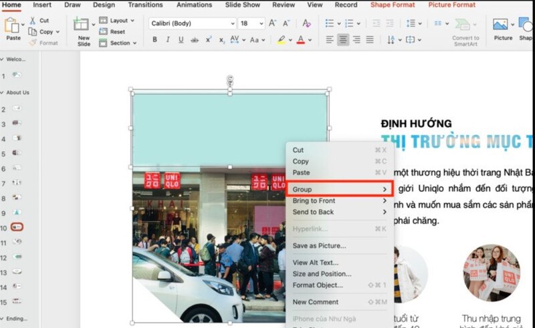
Task: Switch to the Design tab
Action: [x=104, y=5]
